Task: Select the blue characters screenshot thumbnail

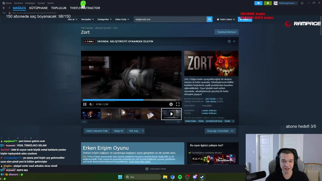Action: point(91,114)
